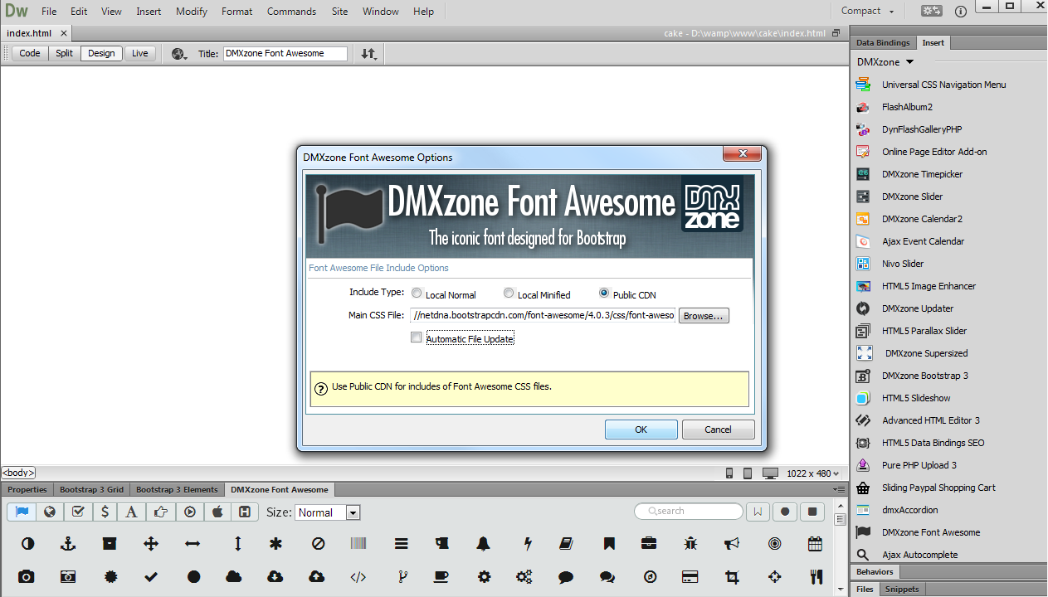Select the Local Normal include type
Viewport: 1048px width, 597px height.
click(x=417, y=294)
